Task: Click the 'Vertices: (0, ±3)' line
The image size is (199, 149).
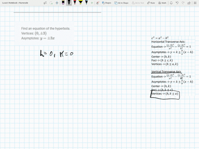Action: tap(34, 33)
